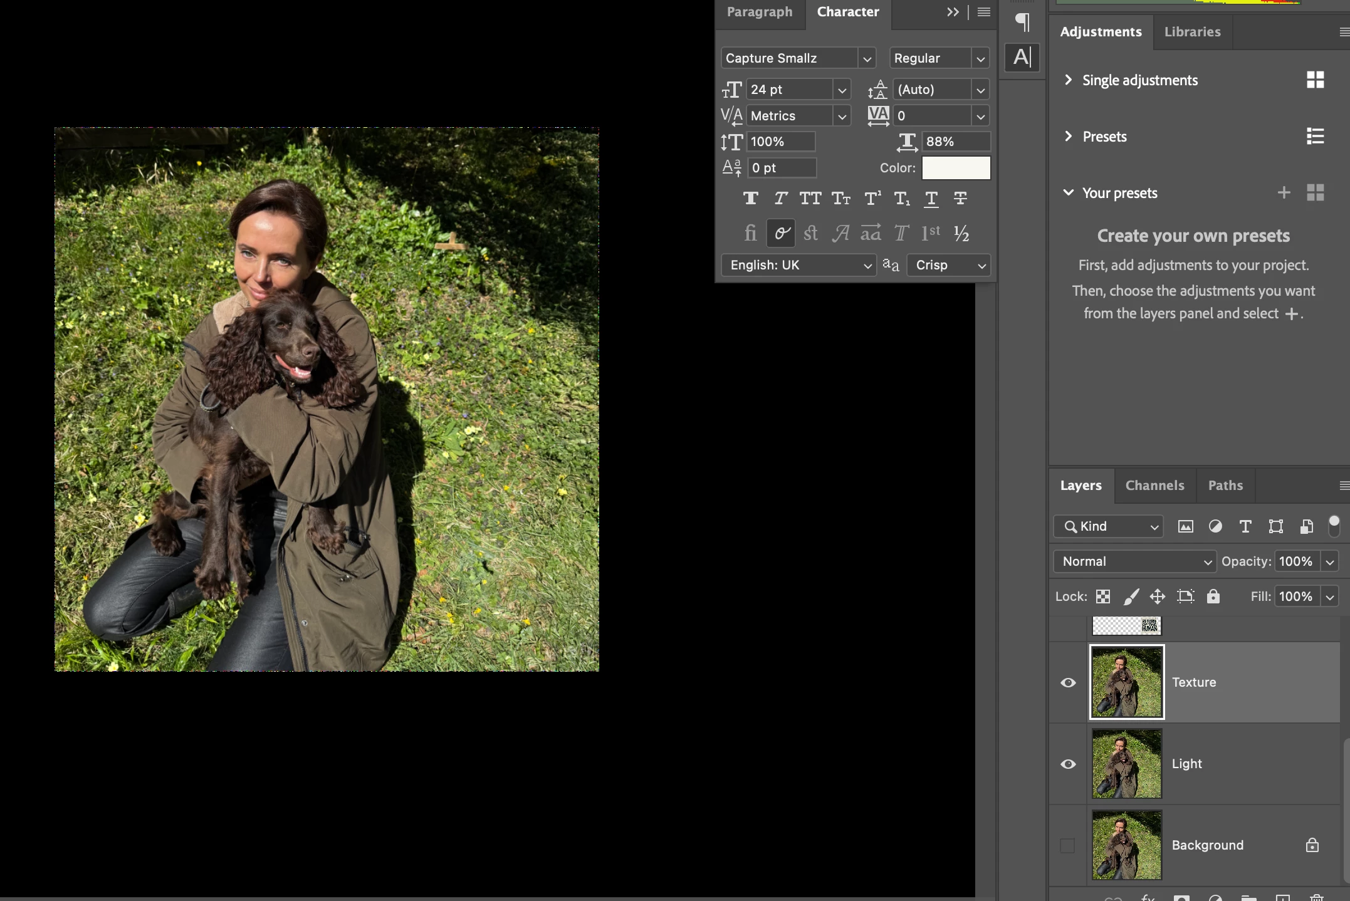Click the Lock all layer attributes icon
The height and width of the screenshot is (901, 1350).
click(1213, 596)
